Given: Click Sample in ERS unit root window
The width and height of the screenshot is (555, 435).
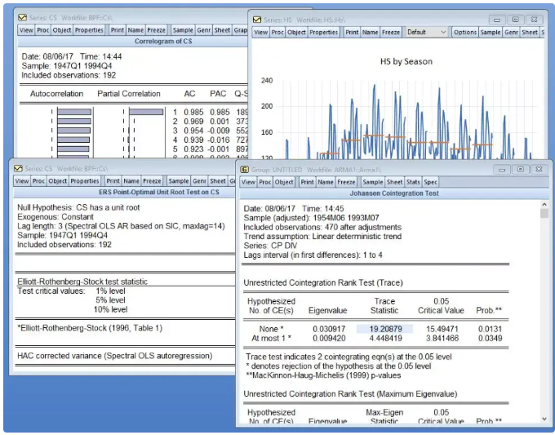Looking at the screenshot, I should pos(179,181).
